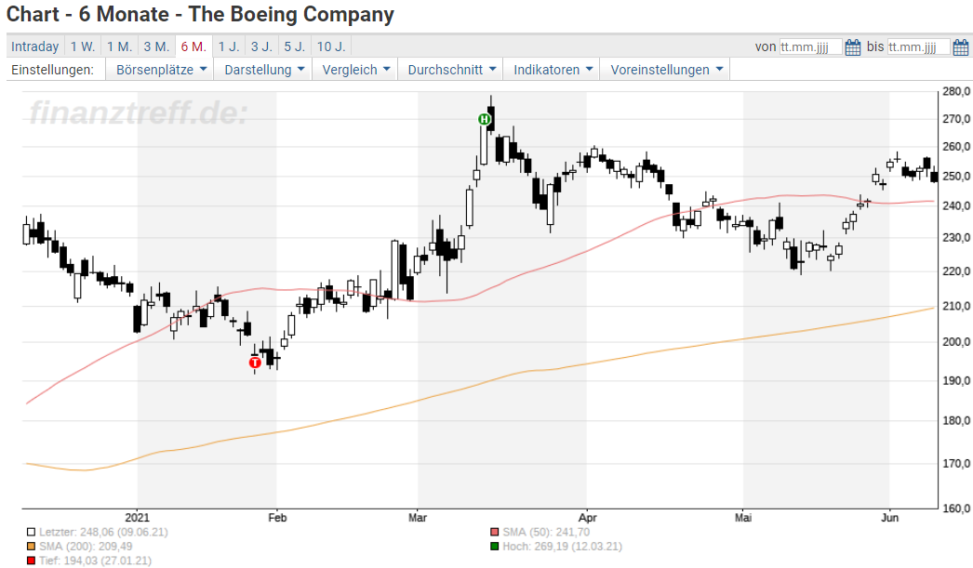Click the red T low marker
The width and height of the screenshot is (973, 568).
pyautogui.click(x=255, y=363)
